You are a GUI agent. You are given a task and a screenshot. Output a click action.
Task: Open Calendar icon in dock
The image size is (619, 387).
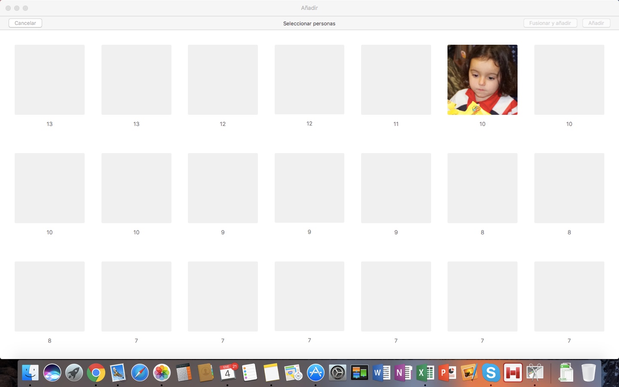[x=227, y=373]
